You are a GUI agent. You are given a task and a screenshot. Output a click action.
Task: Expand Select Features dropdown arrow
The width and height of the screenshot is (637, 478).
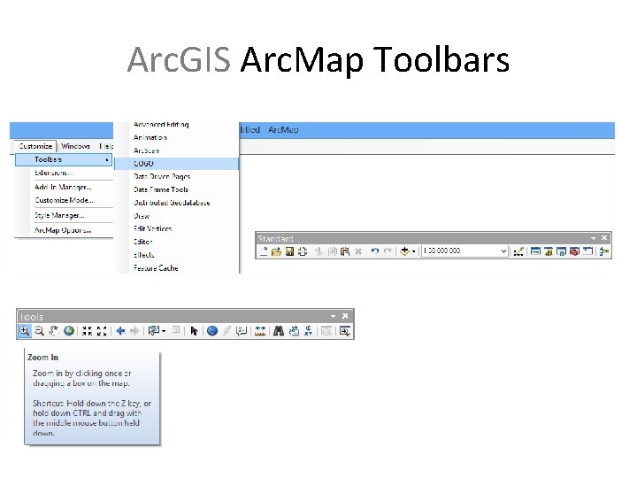tap(164, 331)
